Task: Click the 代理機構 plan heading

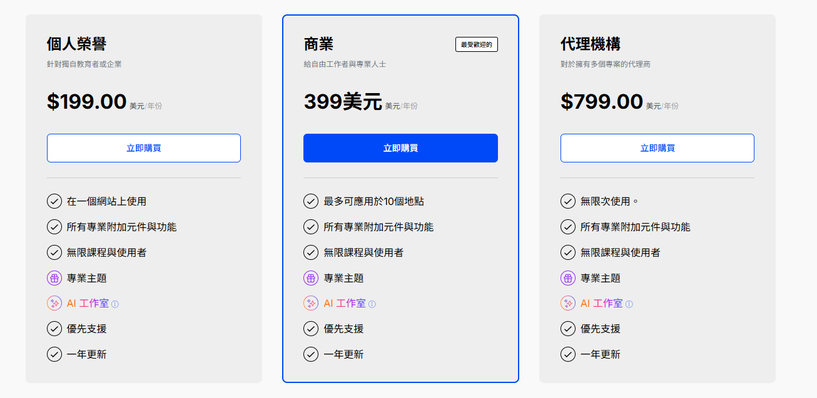Action: 591,44
